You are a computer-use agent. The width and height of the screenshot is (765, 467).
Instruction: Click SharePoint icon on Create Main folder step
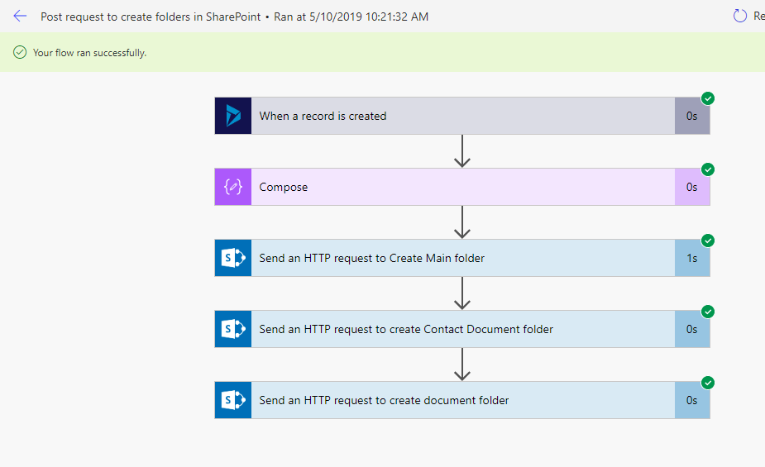(x=233, y=258)
